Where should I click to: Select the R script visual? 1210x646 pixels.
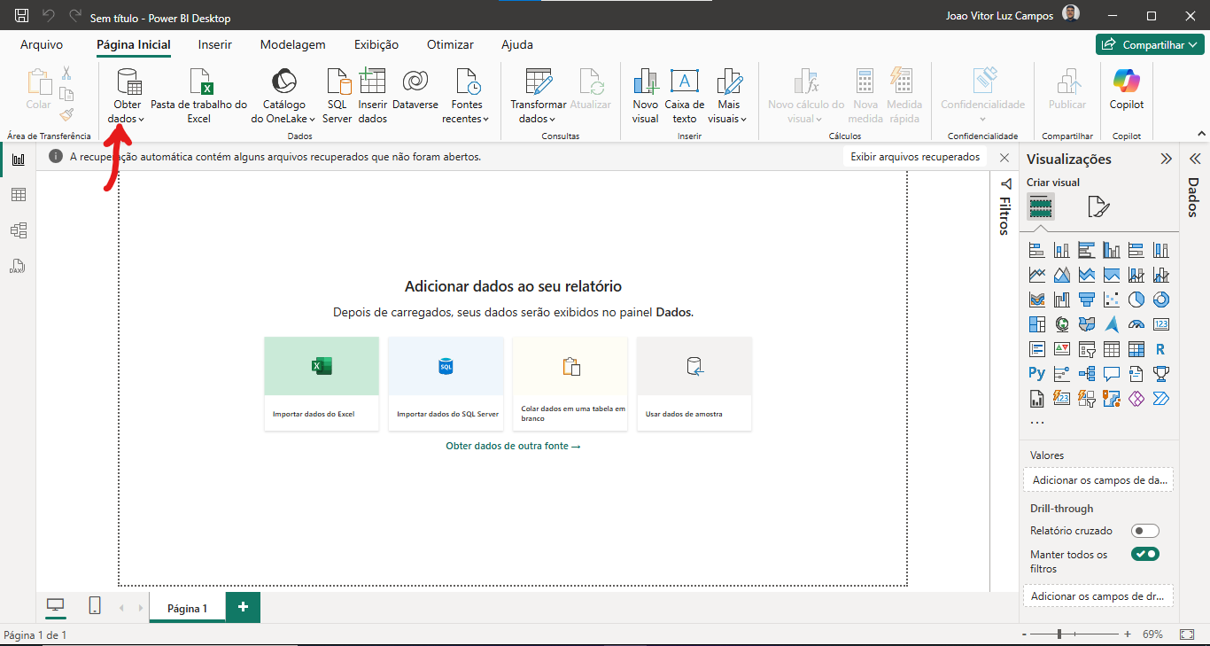tap(1161, 349)
